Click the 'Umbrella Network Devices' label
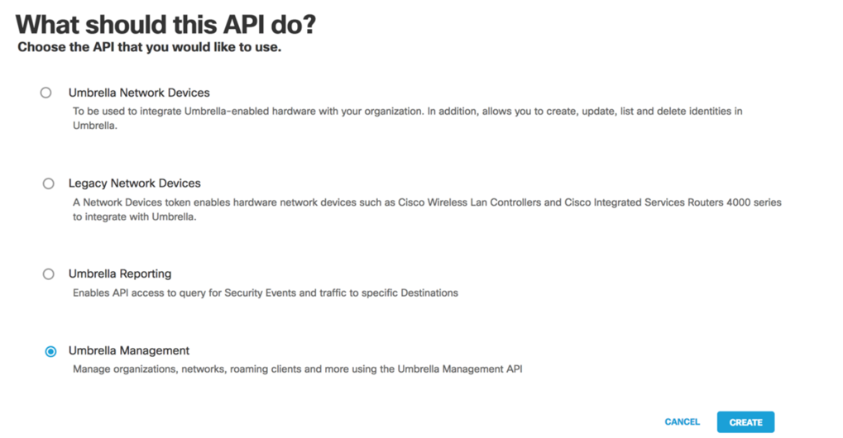843x438 pixels. [139, 93]
